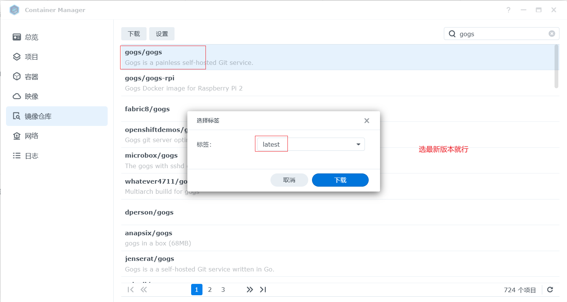Click the overview (总览) sidebar icon
Screen dimensions: 567x302
click(17, 37)
